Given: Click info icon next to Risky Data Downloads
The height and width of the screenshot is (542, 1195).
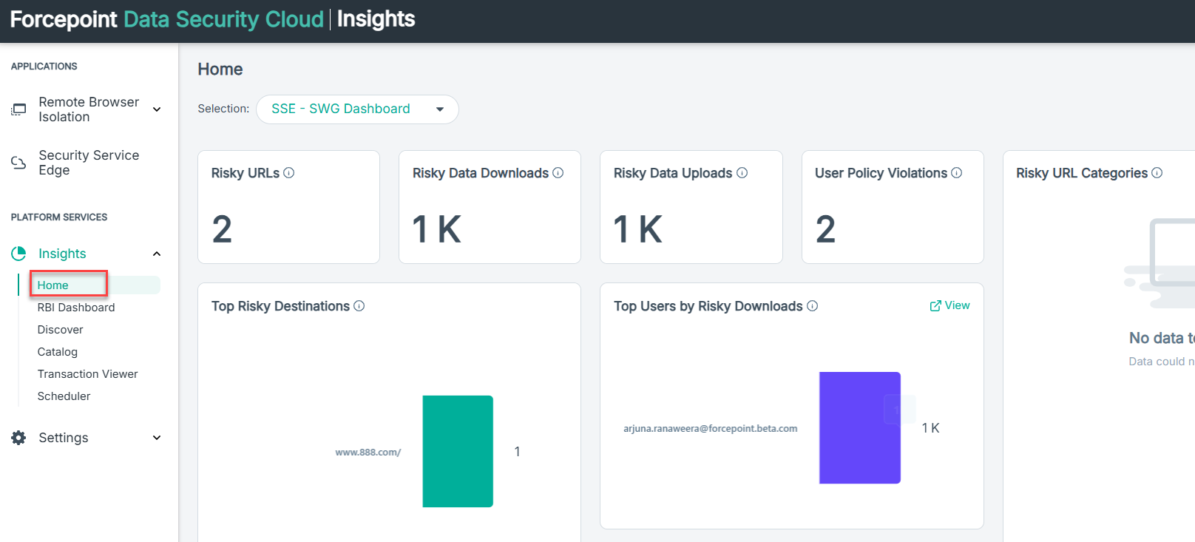Looking at the screenshot, I should click(x=558, y=173).
